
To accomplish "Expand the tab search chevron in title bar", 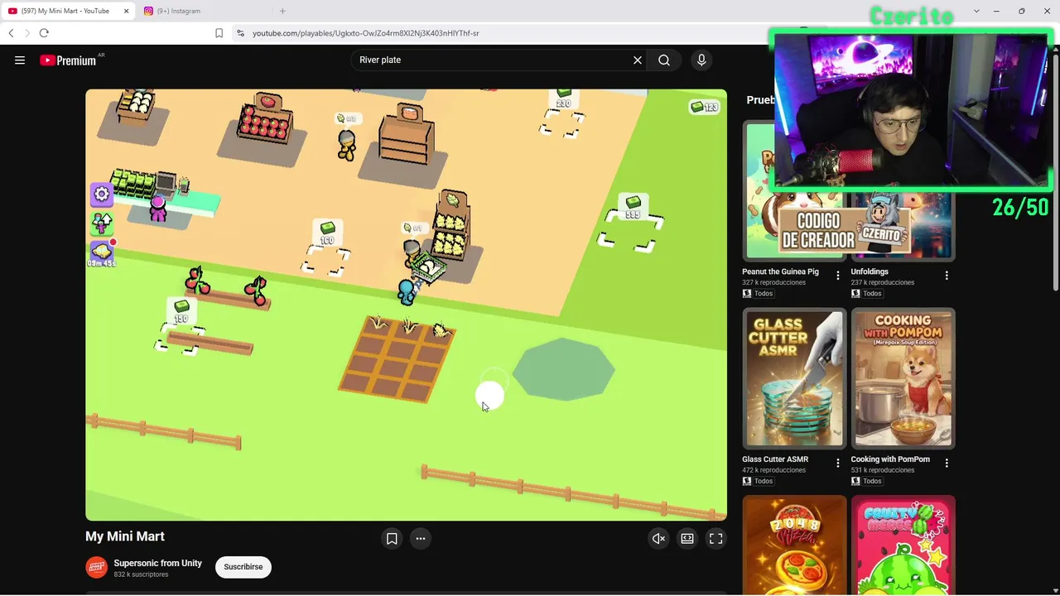I will click(976, 11).
